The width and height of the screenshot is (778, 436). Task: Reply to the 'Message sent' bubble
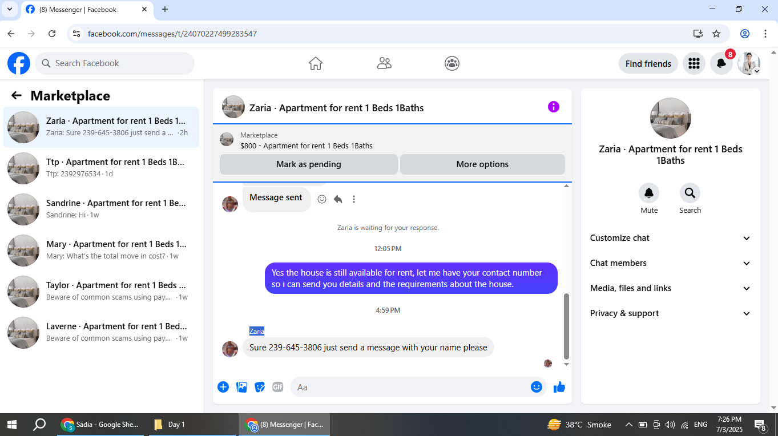tap(338, 199)
